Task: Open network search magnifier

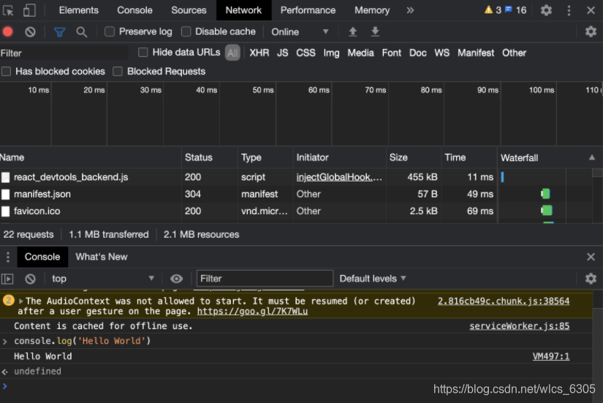Action: [82, 32]
